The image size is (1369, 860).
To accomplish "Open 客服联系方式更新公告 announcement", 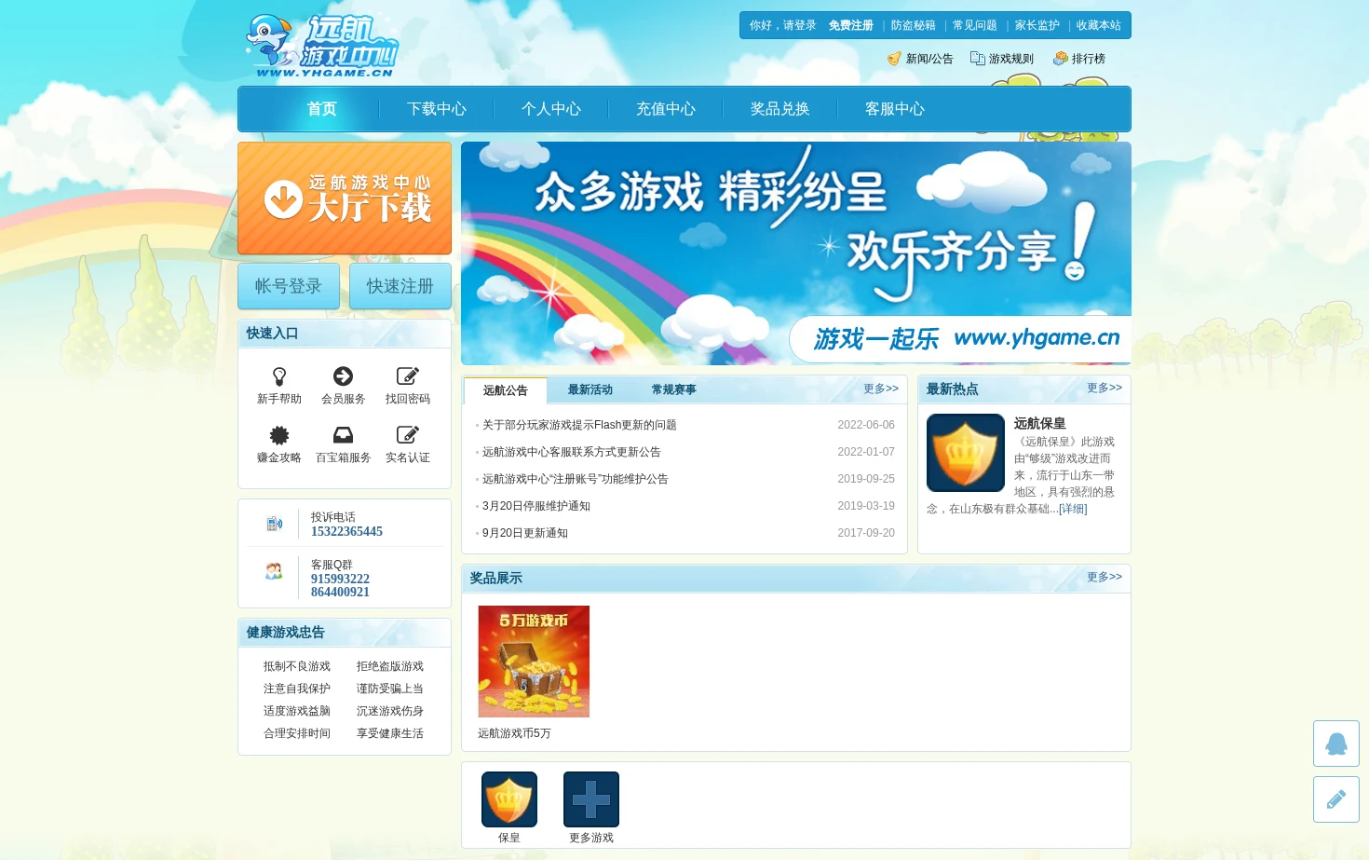I will click(x=572, y=452).
